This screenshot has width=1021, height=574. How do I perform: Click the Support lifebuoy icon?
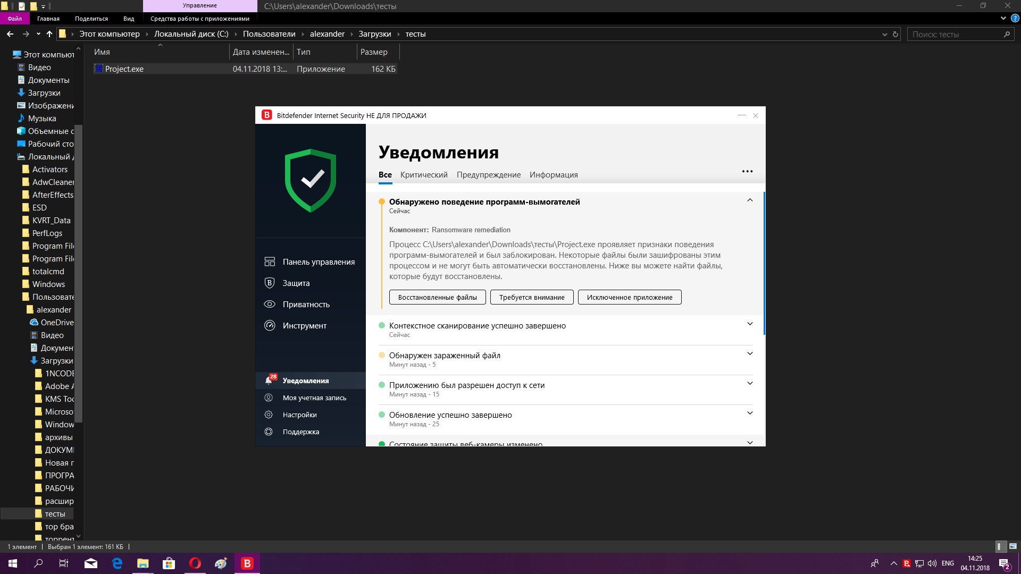coord(269,432)
